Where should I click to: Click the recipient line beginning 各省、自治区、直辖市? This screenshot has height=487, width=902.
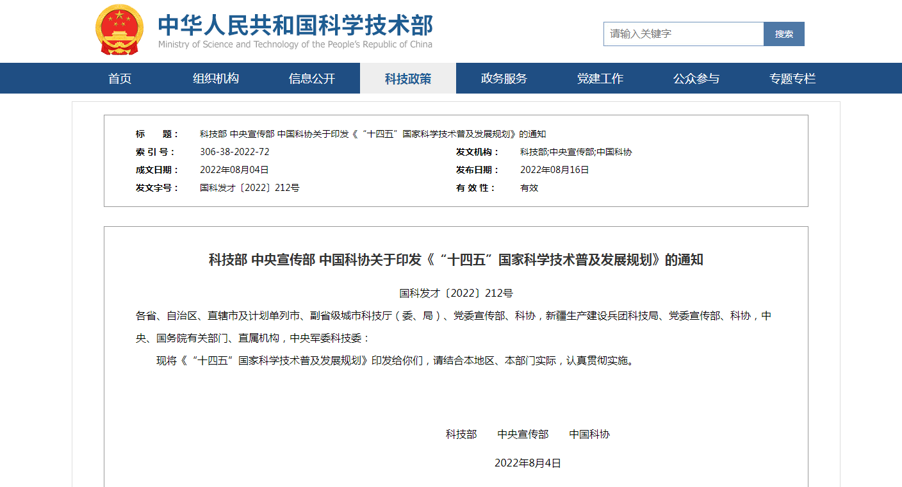tap(454, 316)
